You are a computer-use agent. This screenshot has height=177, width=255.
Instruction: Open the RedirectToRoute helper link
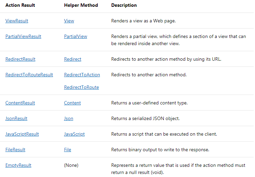point(81,87)
